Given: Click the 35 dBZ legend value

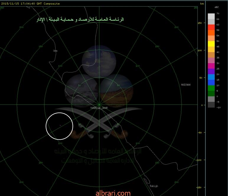Looking at the screenshot, I should tap(218, 58).
